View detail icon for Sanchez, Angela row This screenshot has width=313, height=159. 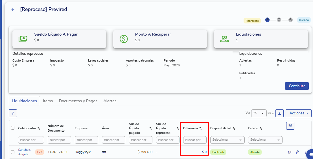coord(290,152)
